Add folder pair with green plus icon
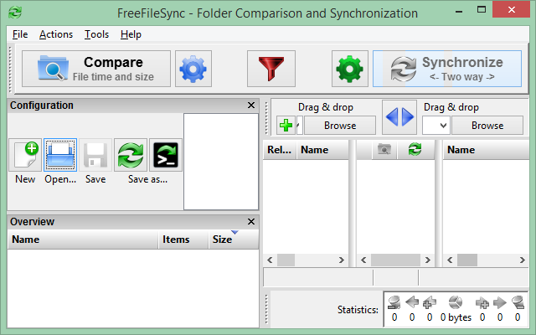536x335 pixels. (286, 125)
